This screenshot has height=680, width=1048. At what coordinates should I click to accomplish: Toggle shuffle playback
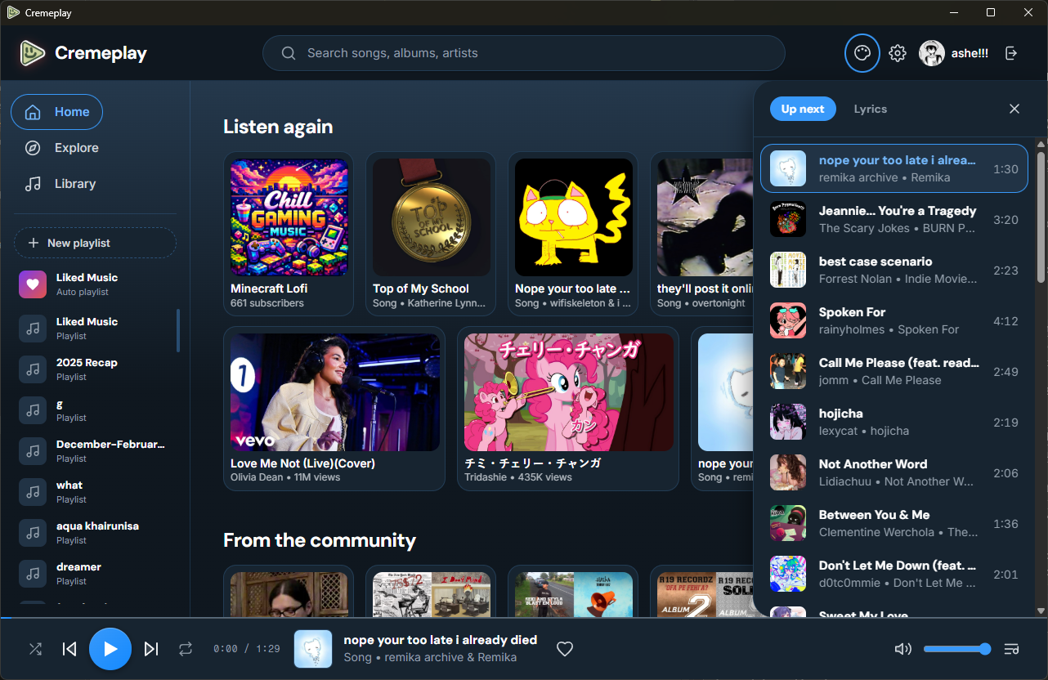tap(35, 649)
